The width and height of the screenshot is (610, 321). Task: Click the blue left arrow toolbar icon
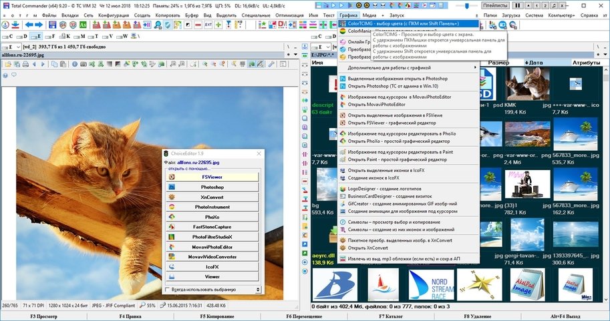pos(29,25)
